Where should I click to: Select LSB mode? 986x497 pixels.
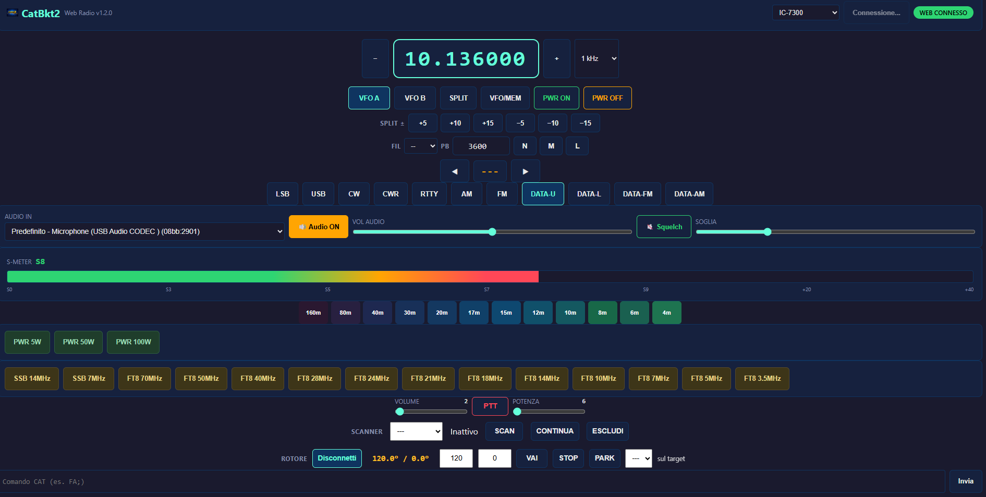tap(283, 194)
